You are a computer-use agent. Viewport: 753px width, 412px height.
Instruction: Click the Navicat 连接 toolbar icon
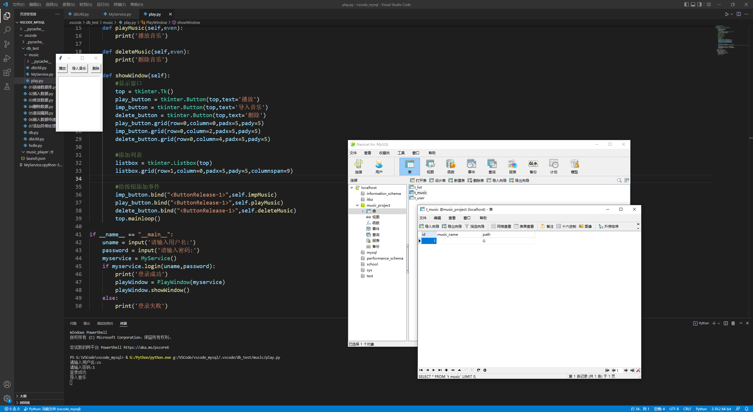click(358, 167)
